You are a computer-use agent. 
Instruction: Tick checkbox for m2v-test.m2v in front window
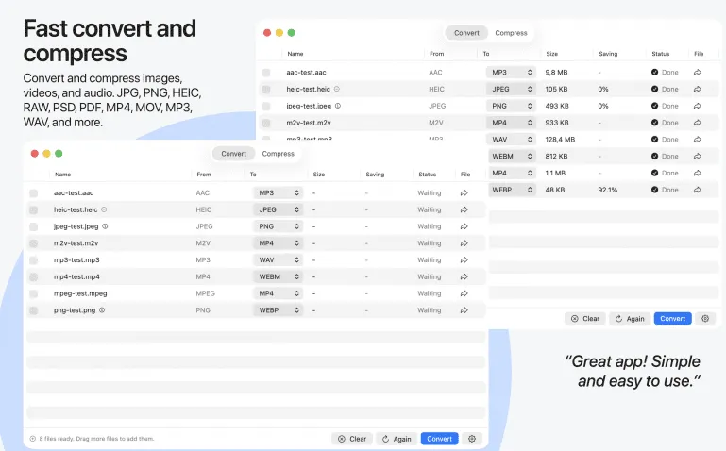click(33, 243)
